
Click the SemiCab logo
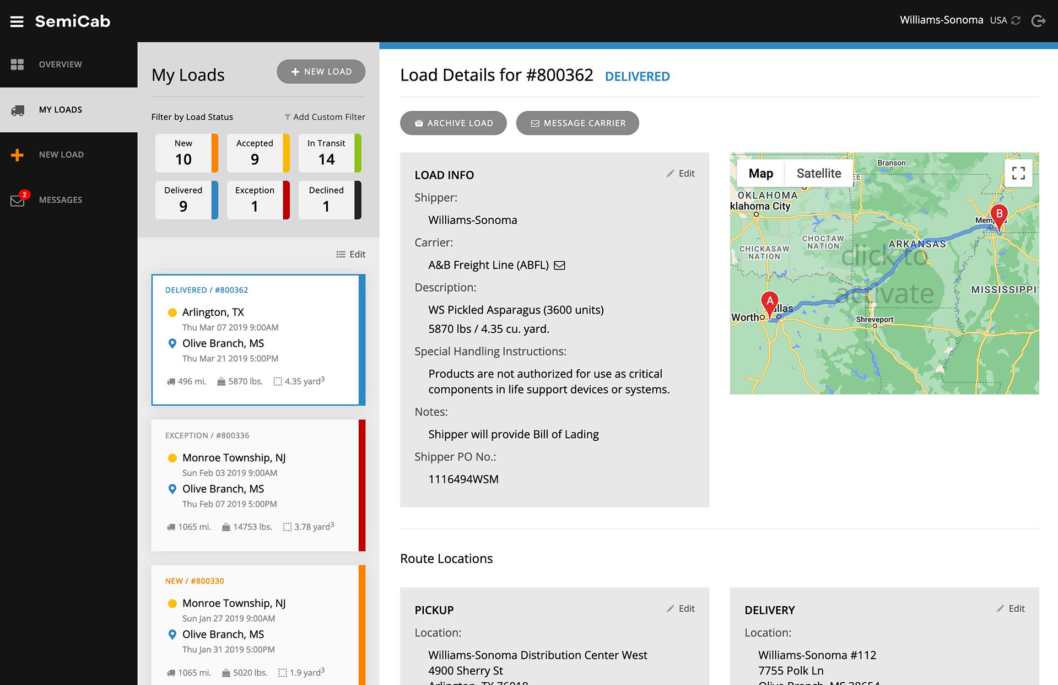pos(73,21)
